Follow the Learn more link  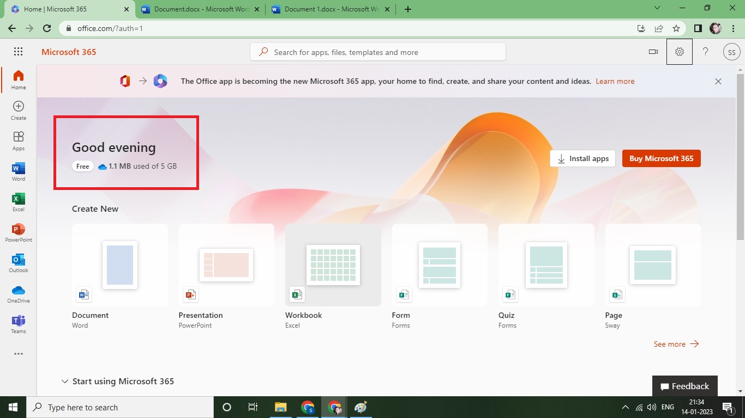coord(615,81)
